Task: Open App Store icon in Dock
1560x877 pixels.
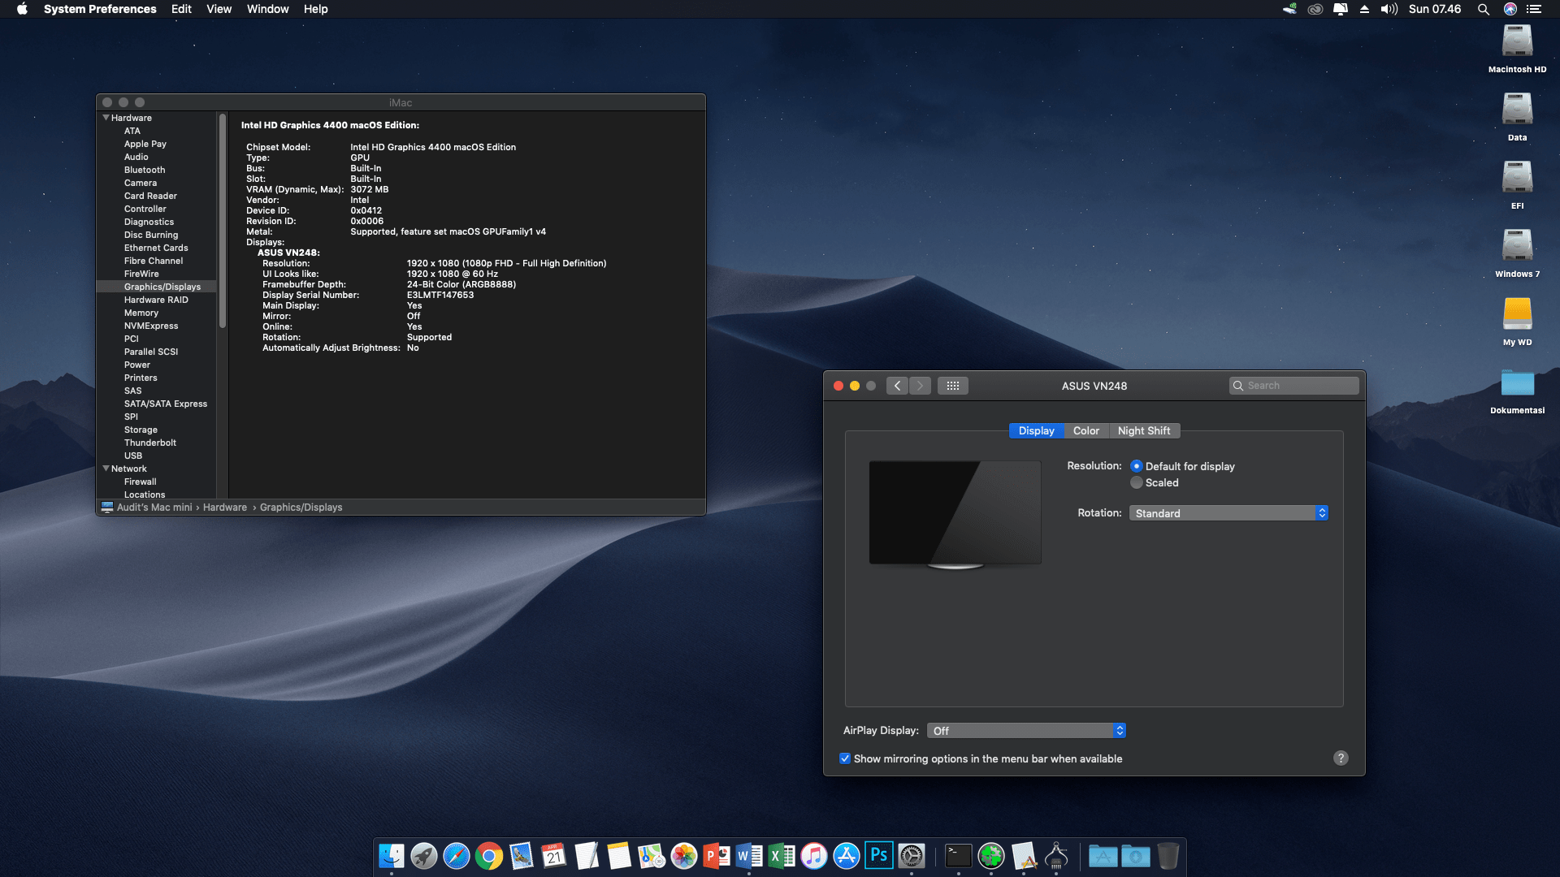Action: pyautogui.click(x=847, y=856)
